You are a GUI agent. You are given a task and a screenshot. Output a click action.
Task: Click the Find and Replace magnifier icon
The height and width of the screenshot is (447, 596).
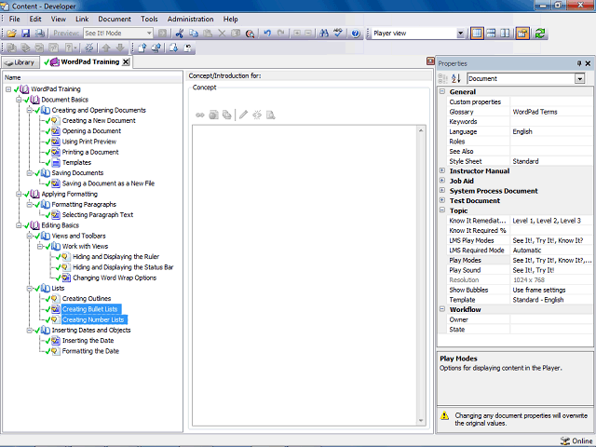click(x=250, y=34)
